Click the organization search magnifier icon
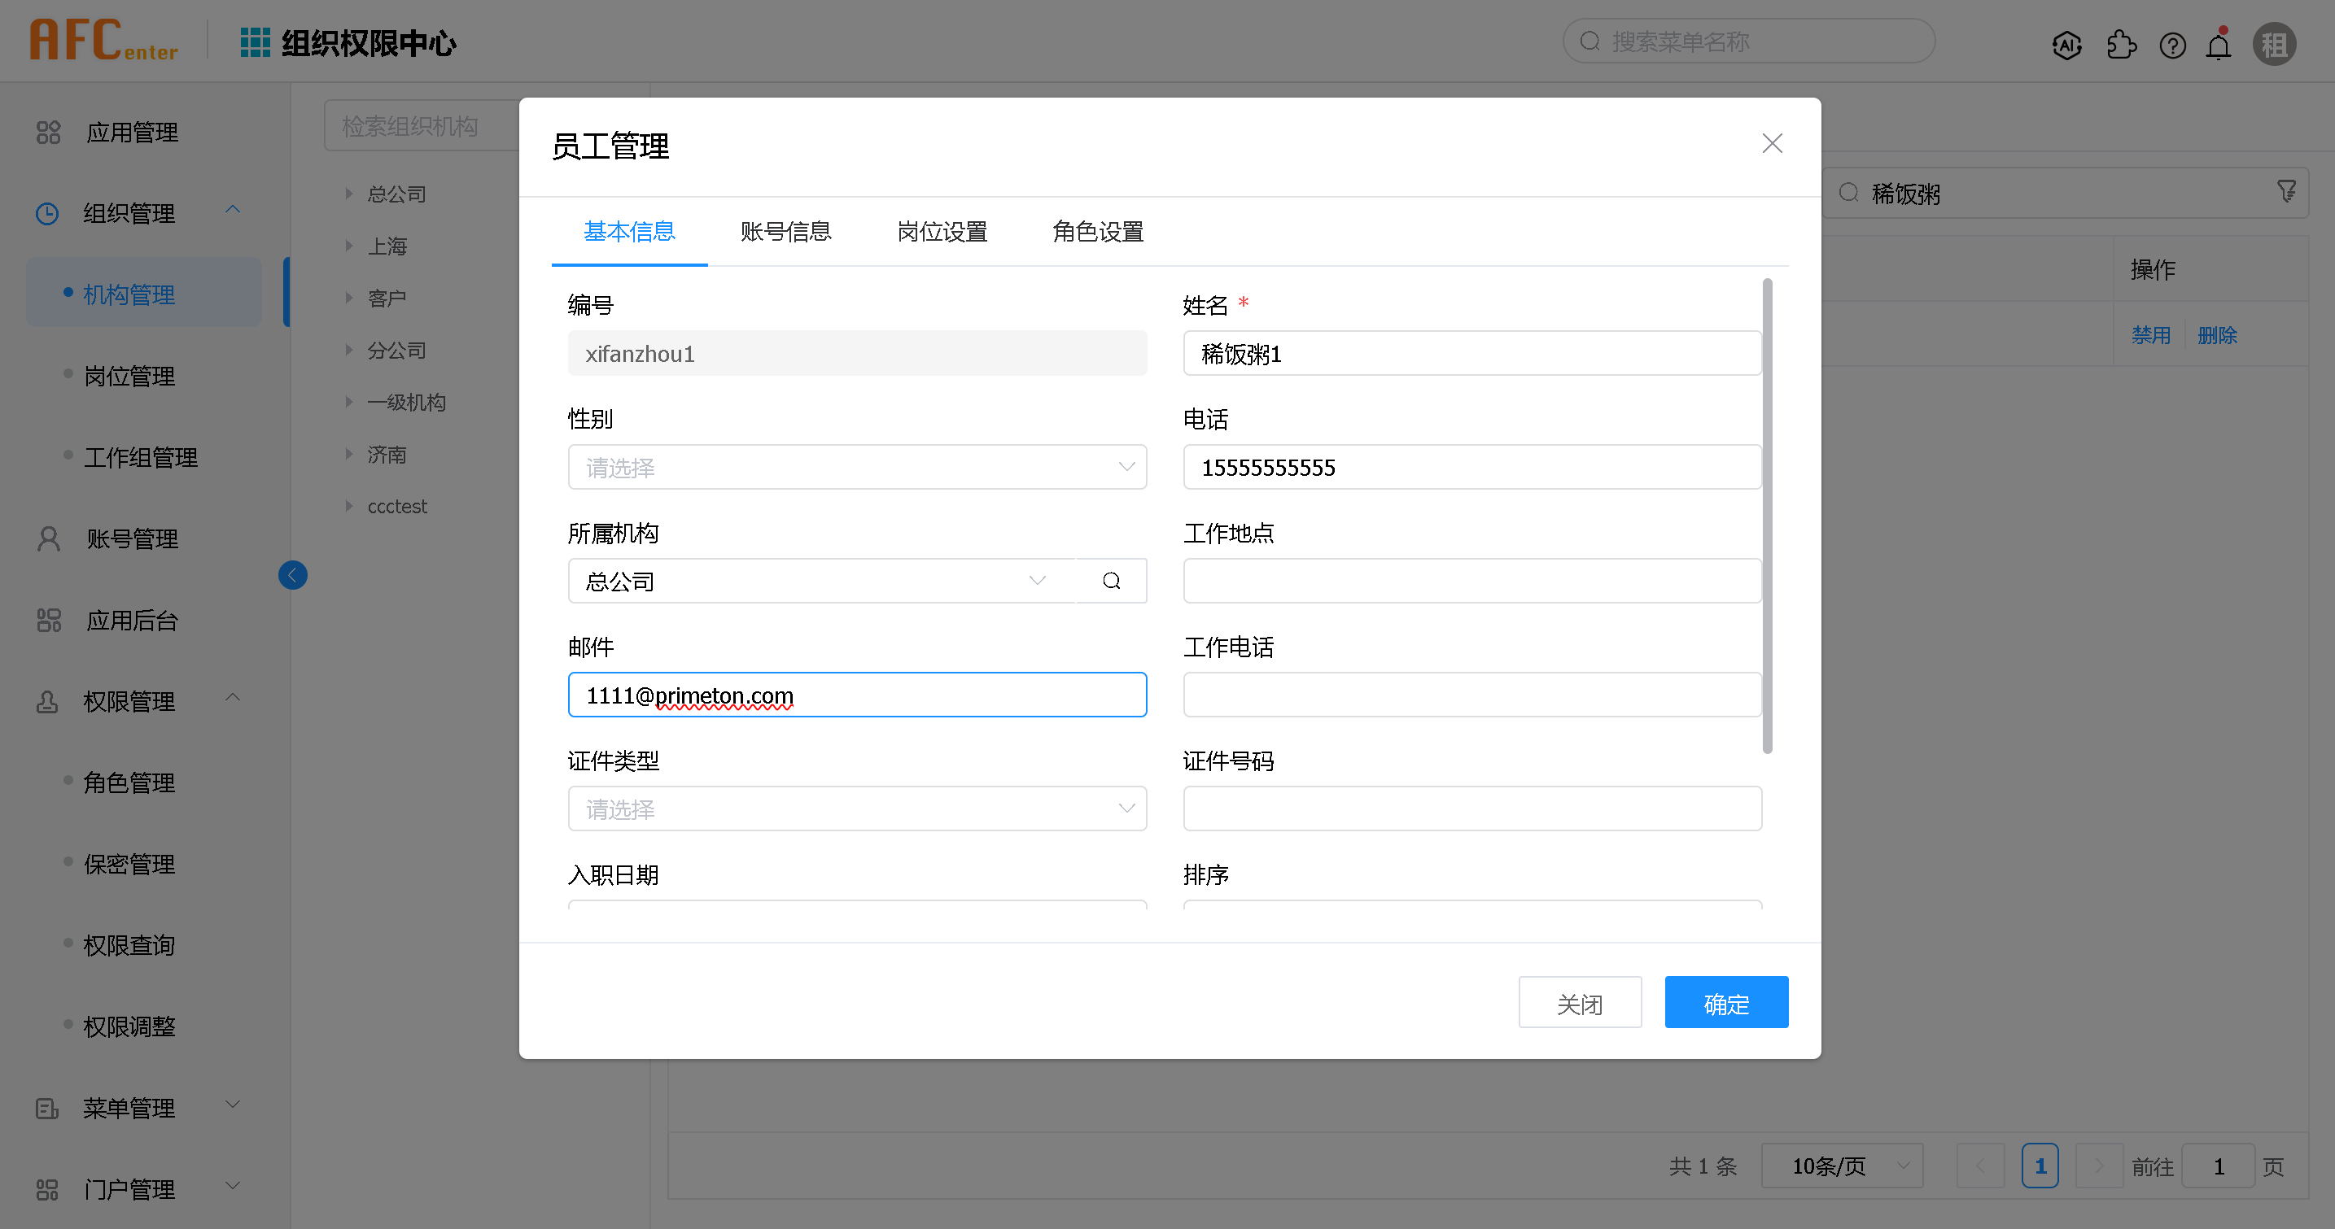 coord(1111,581)
